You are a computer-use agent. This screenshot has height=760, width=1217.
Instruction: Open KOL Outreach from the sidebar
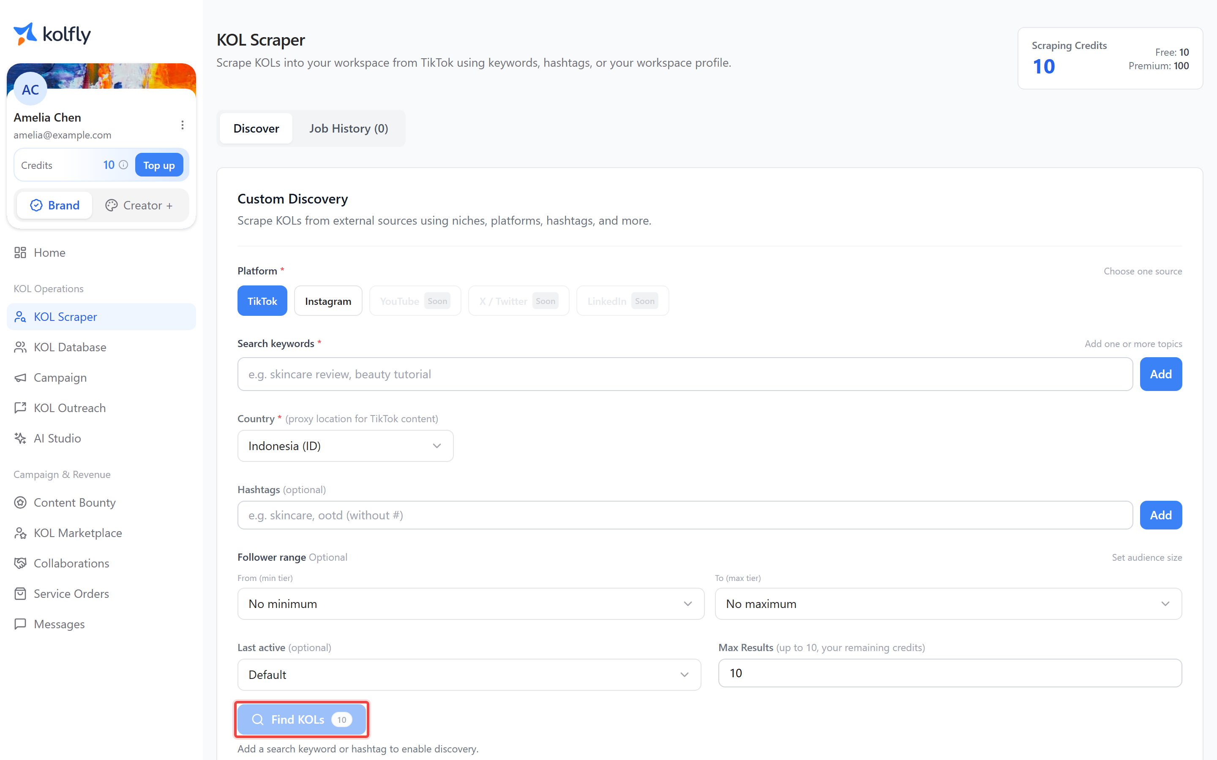(x=101, y=407)
